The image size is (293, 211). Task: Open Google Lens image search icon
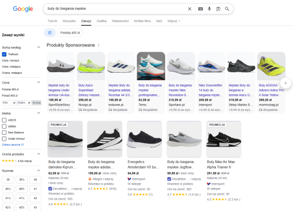pos(218,9)
